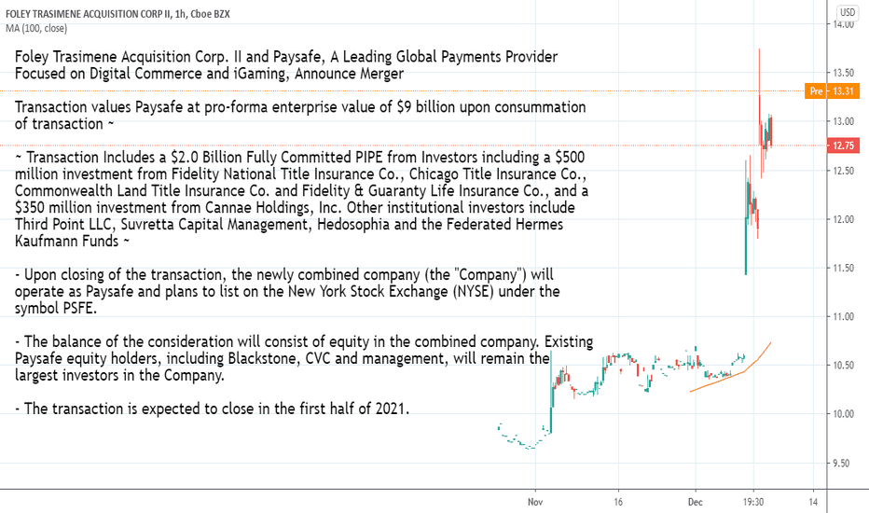
Task: Click the red 12.75 current price label
Action: 843,146
